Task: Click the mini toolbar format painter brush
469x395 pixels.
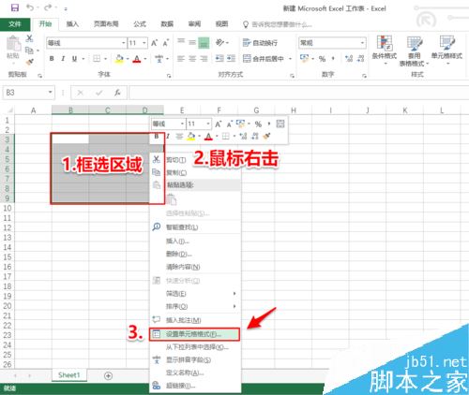Action: [x=266, y=136]
